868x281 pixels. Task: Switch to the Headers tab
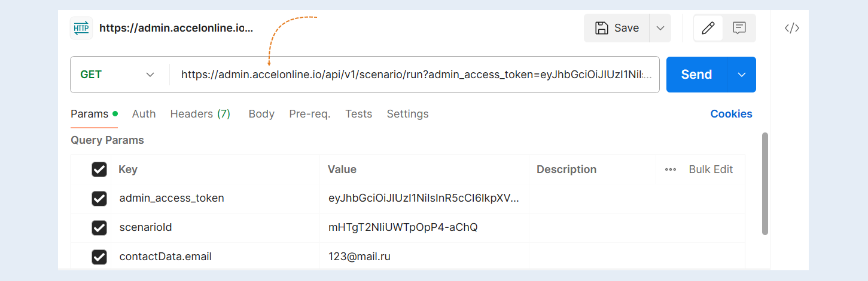click(x=200, y=114)
